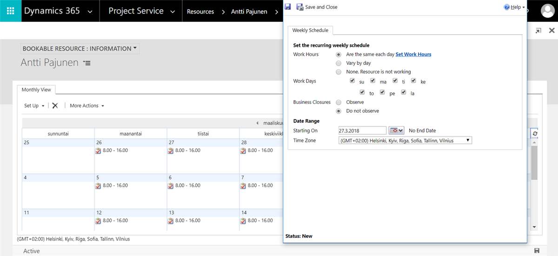Open the pop-out window icon near the close button

[538, 31]
